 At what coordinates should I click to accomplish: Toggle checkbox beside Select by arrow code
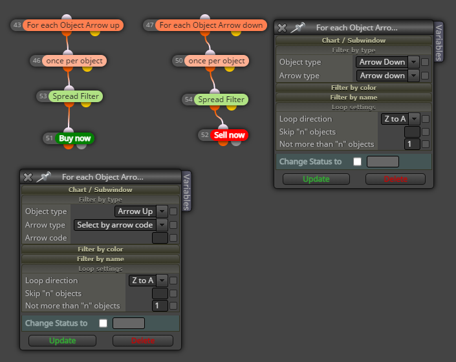[173, 225]
